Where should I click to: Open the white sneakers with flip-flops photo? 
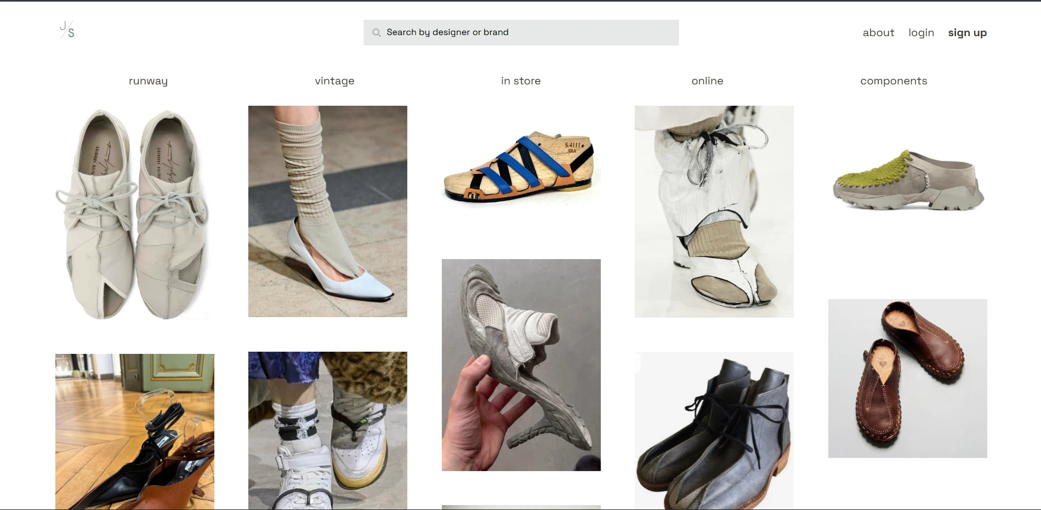point(328,431)
